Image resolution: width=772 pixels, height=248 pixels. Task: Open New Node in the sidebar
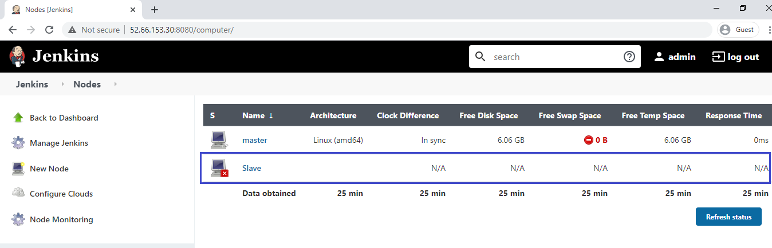coord(49,169)
